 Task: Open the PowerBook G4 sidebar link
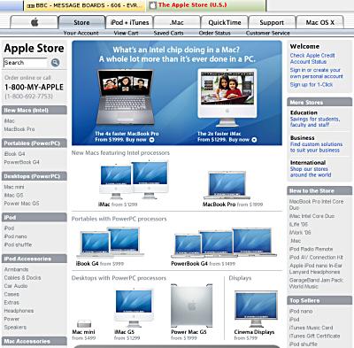click(21, 162)
